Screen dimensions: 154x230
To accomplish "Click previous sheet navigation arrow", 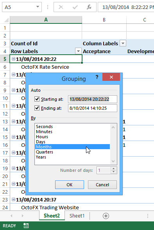I will coord(11,216).
